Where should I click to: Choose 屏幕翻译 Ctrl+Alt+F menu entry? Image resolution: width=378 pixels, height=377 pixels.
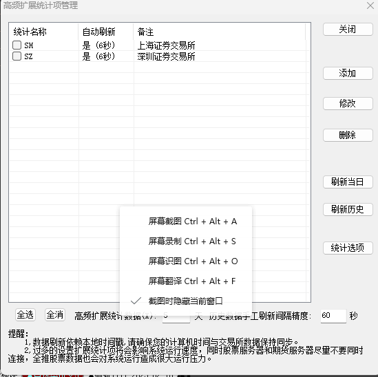click(186, 281)
